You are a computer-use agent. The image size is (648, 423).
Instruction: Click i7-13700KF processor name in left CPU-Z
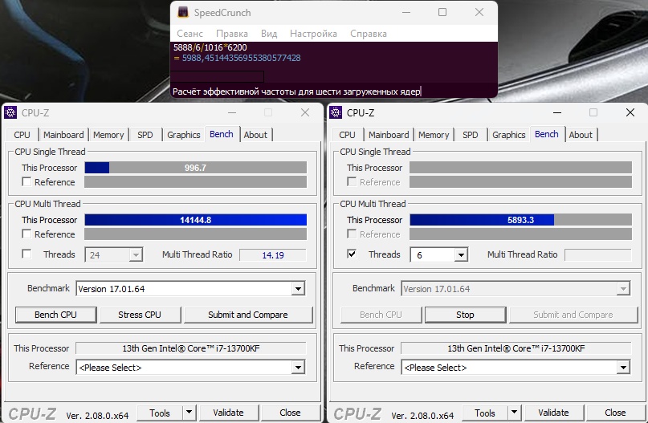191,348
